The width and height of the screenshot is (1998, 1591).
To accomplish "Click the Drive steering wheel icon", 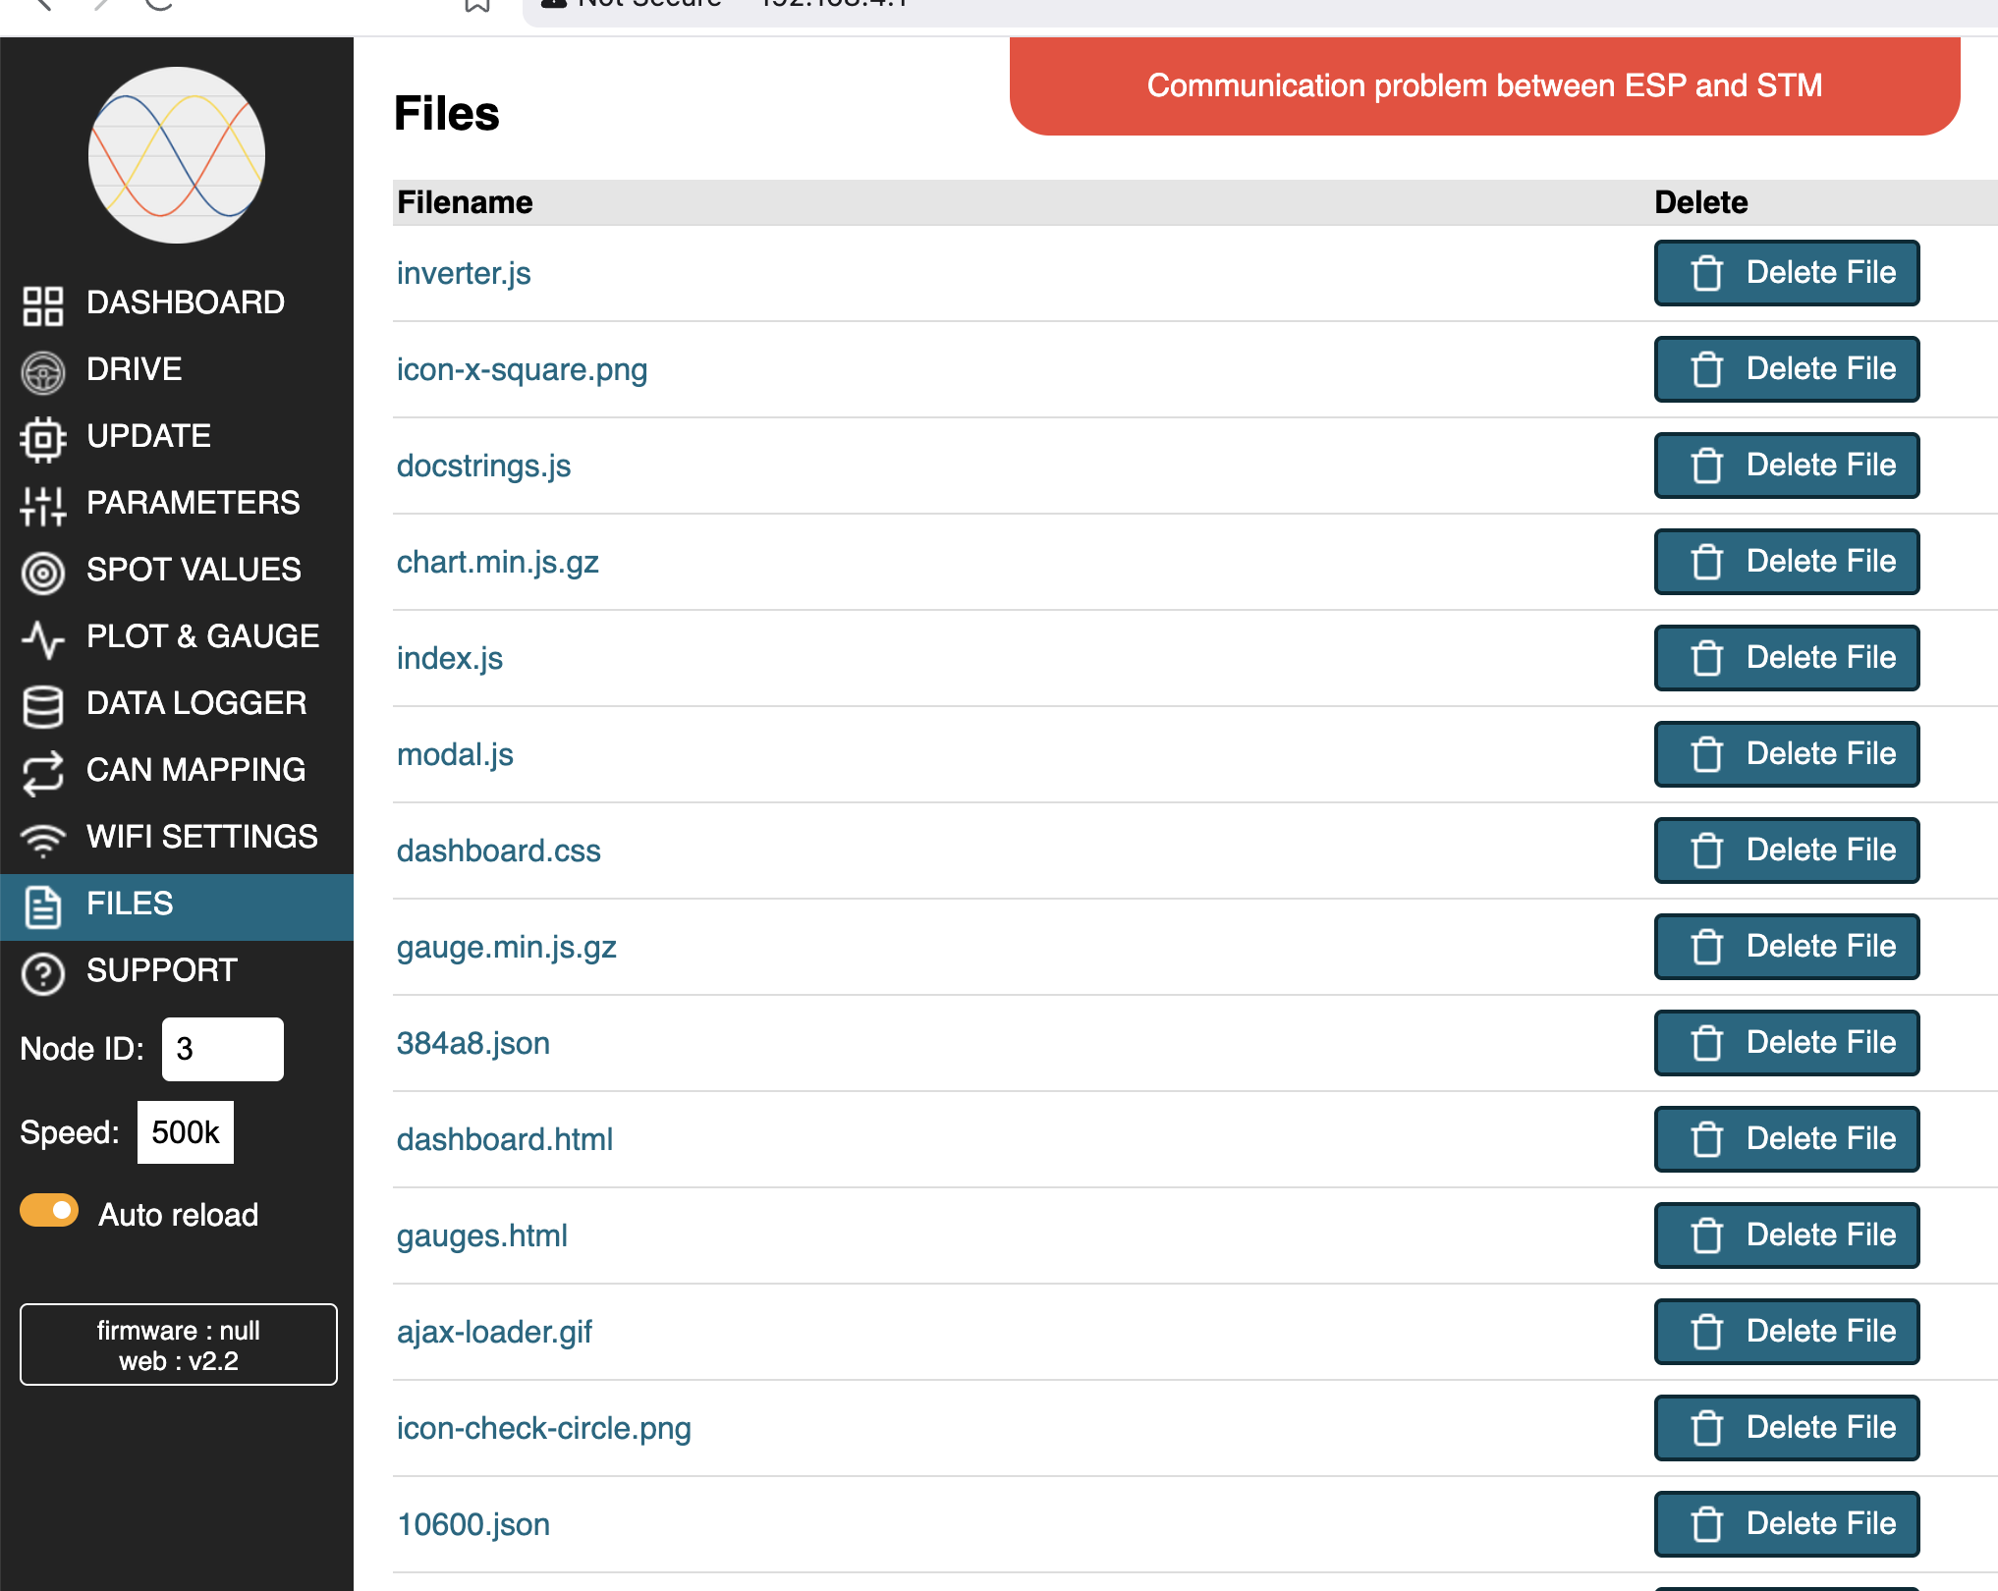I will pos(42,372).
